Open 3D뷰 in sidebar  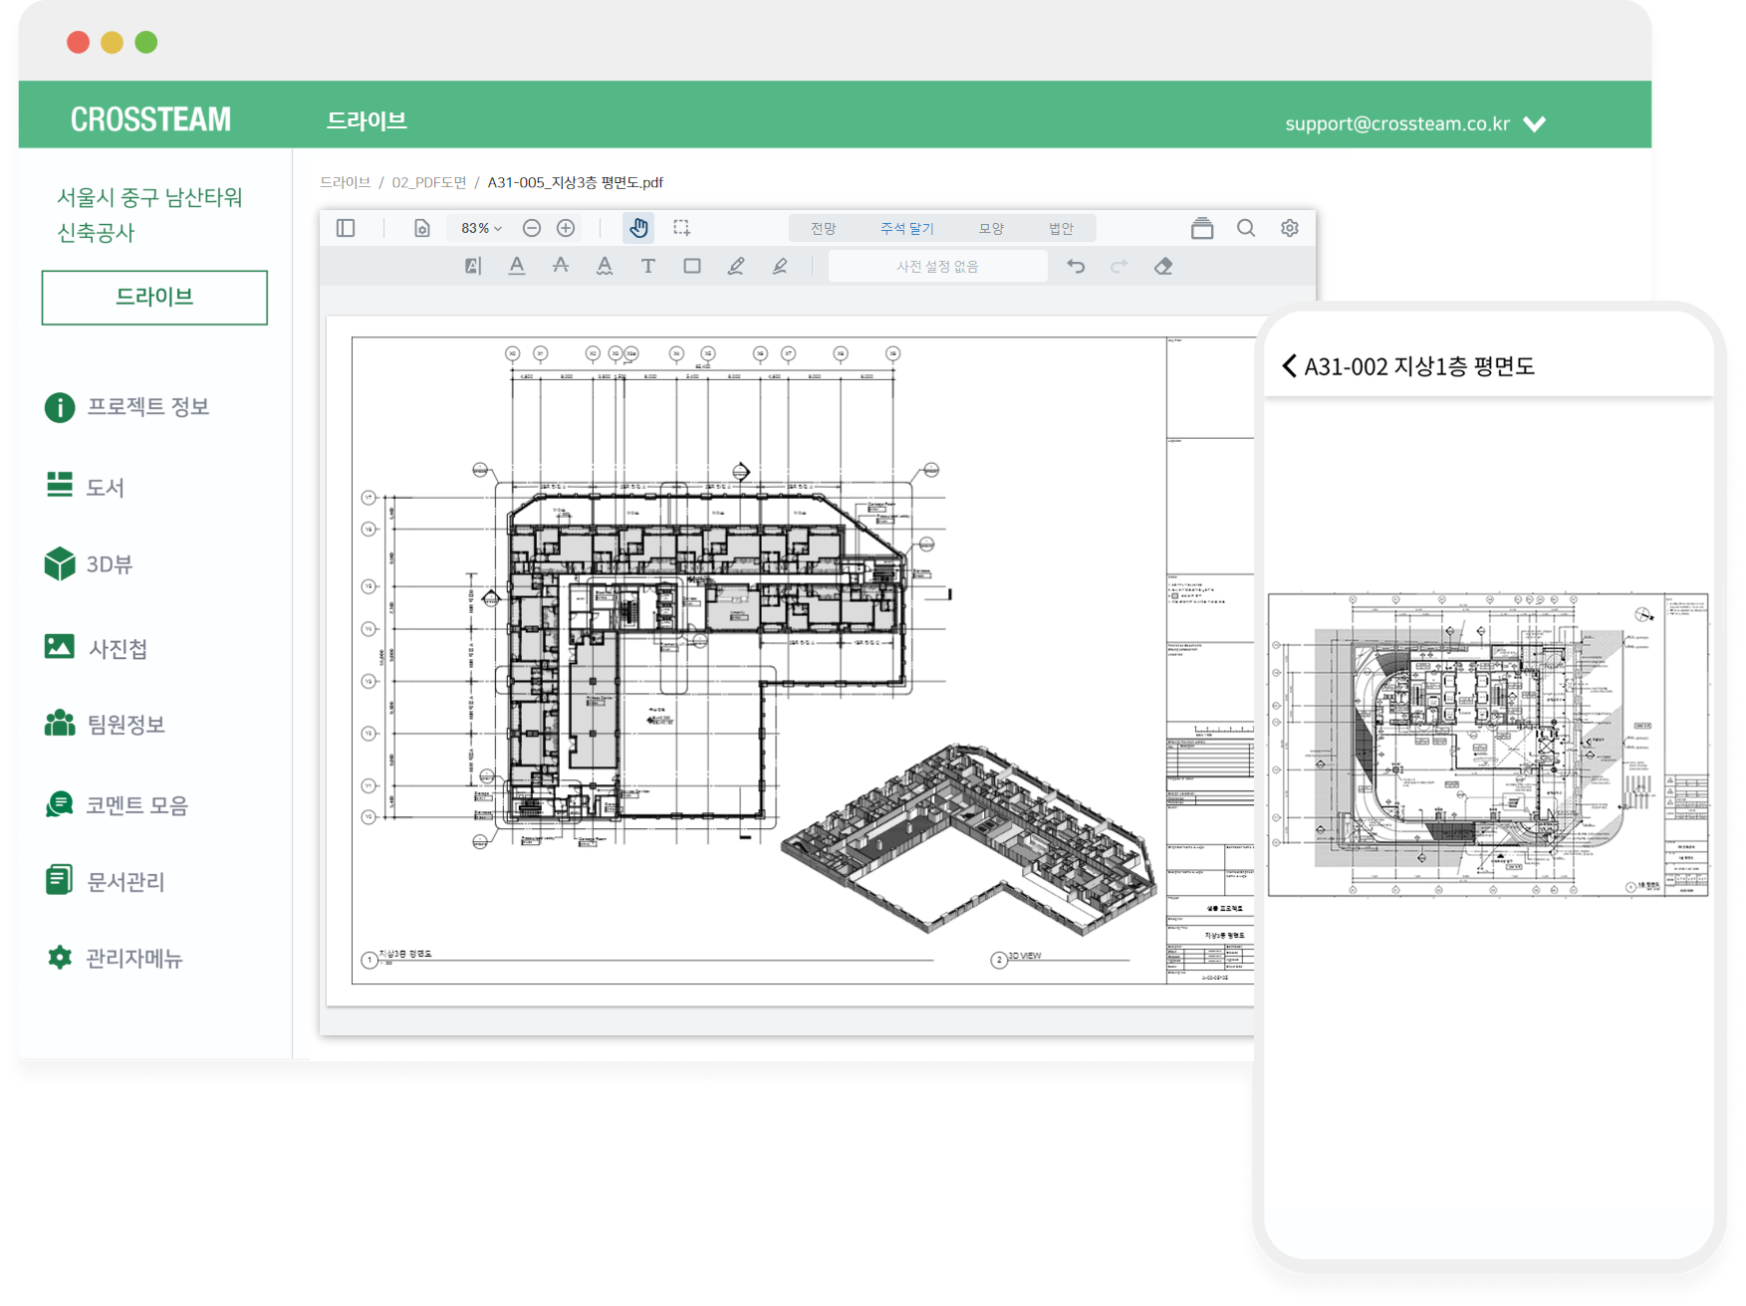tap(89, 564)
